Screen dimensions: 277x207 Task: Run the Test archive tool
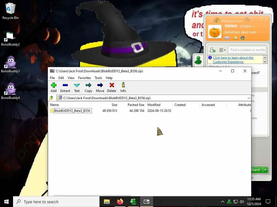click(77, 87)
